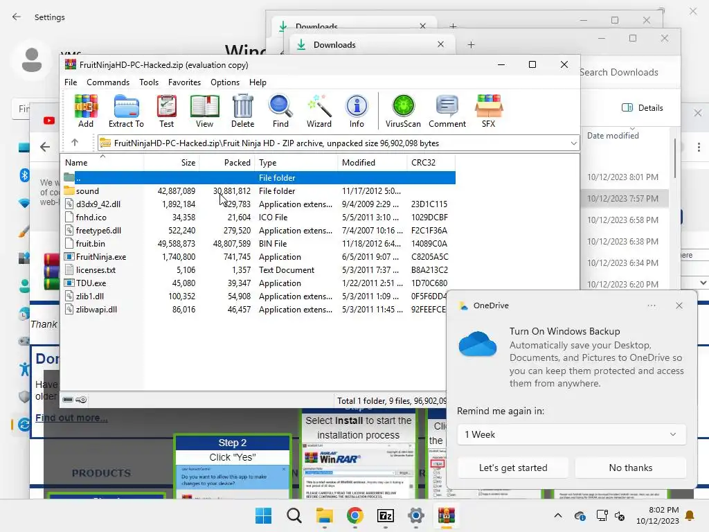This screenshot has width=709, height=532.
Task: Click the Delete trash can icon
Action: point(243,112)
